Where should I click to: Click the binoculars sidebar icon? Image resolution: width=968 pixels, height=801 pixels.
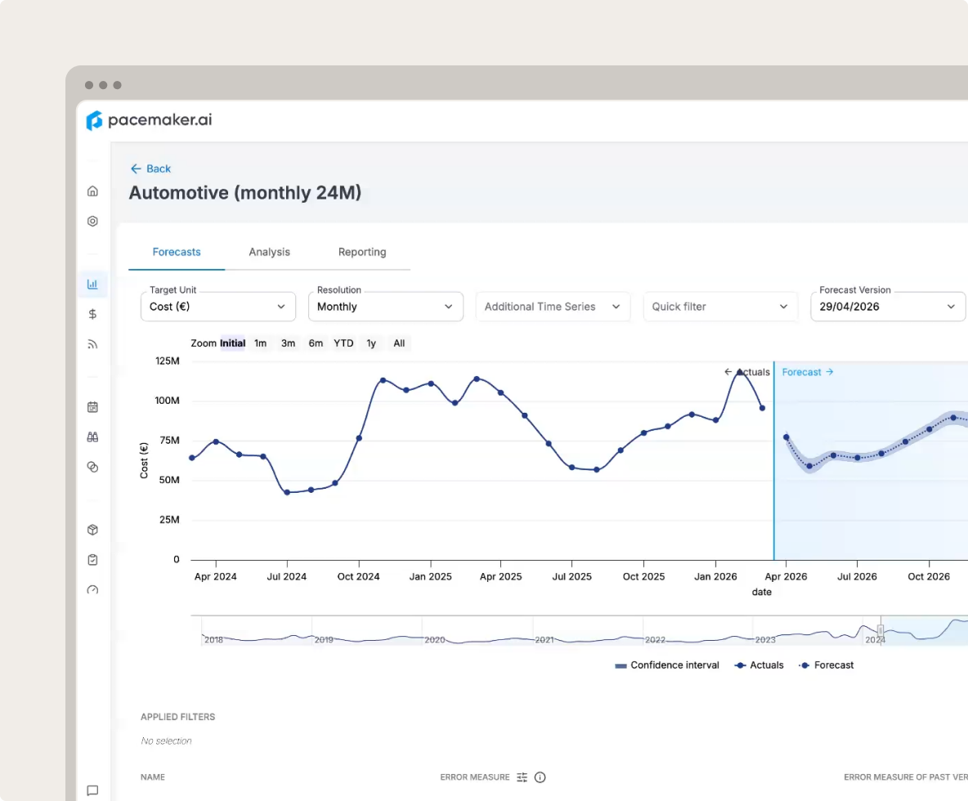tap(92, 437)
